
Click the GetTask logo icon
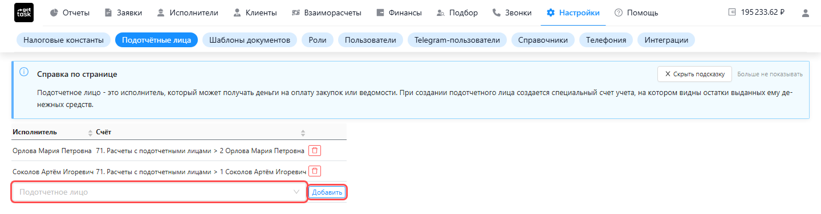(23, 13)
